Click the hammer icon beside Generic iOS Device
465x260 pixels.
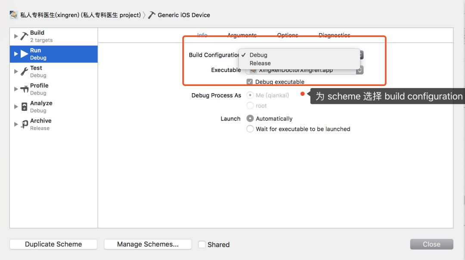coord(152,15)
